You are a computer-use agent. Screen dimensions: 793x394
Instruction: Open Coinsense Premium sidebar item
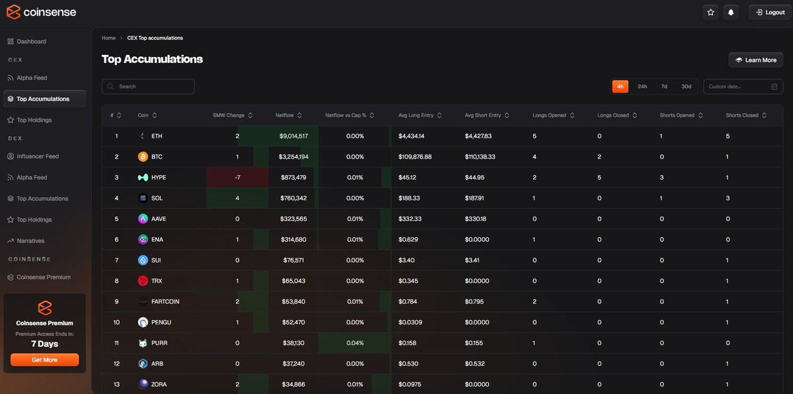coord(44,277)
